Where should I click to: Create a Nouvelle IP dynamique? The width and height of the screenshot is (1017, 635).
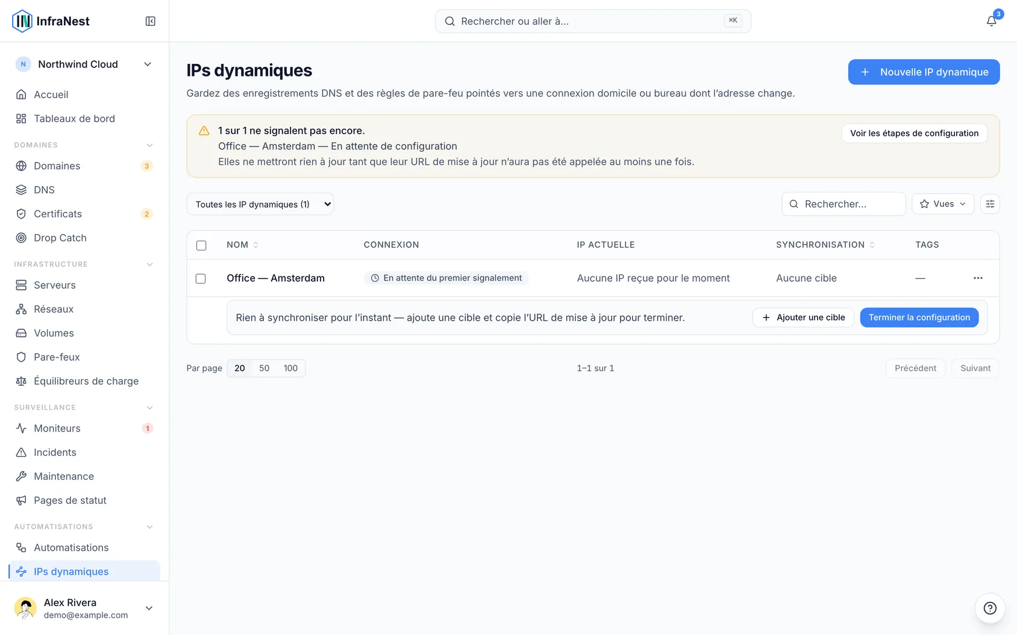tap(924, 72)
